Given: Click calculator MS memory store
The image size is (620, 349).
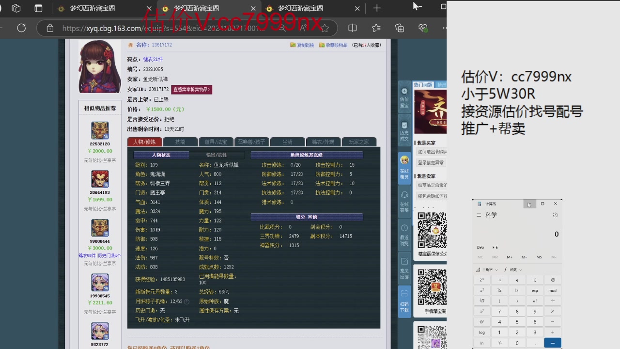Looking at the screenshot, I should 539,257.
